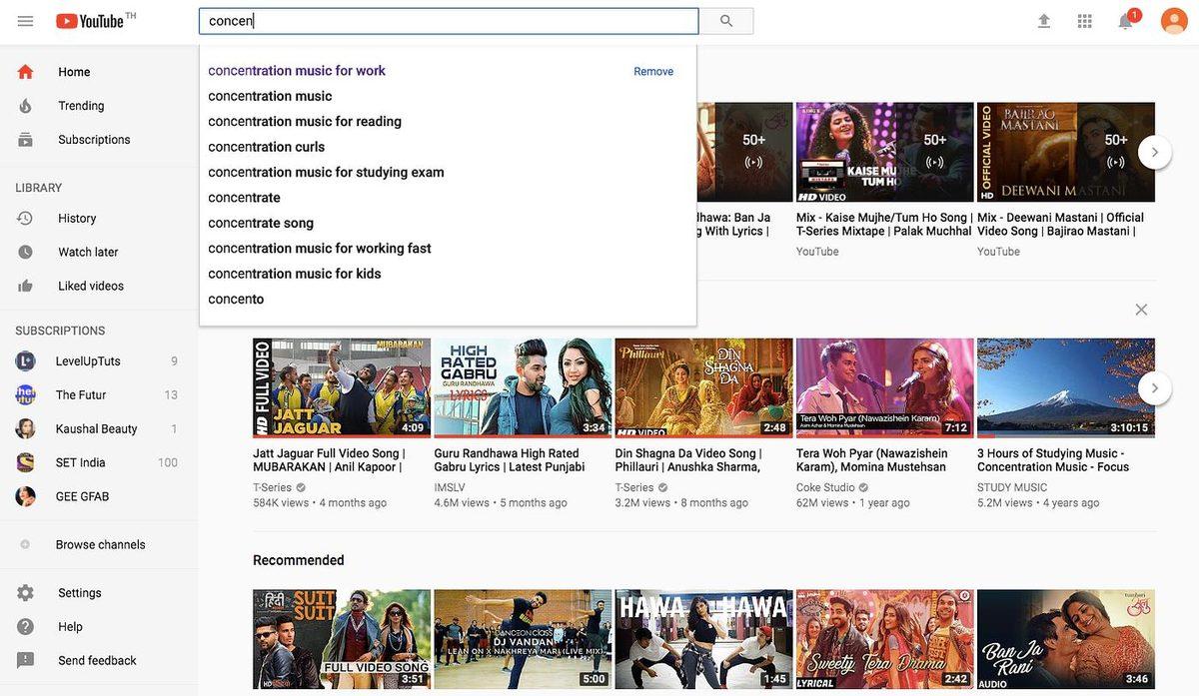Click the Kaushal Beauty channel avatar
The width and height of the screenshot is (1199, 696).
point(25,429)
